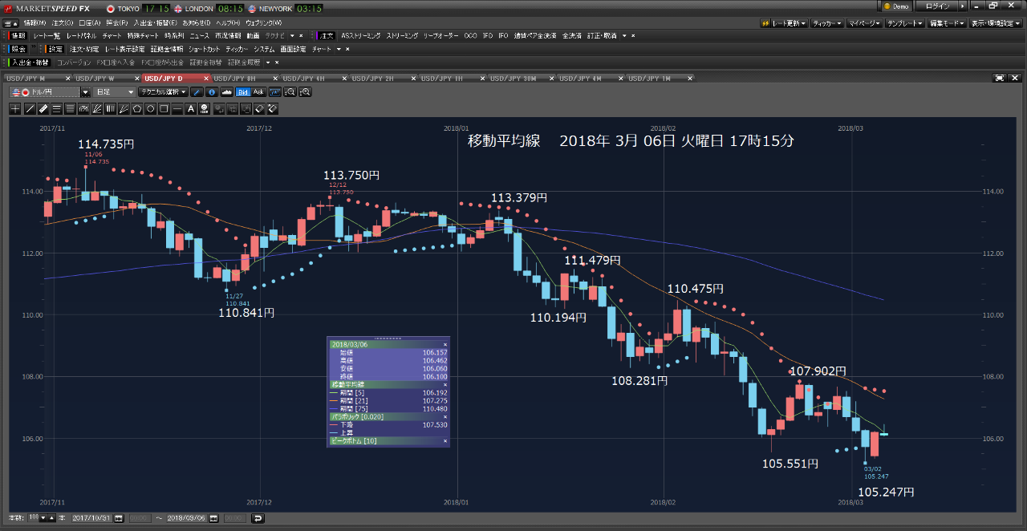Enable Bid rate display
Screen dimensions: 1027x531
coord(244,92)
